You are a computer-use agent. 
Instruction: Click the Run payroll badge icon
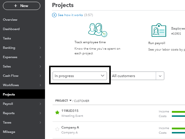pyautogui.click(x=158, y=30)
